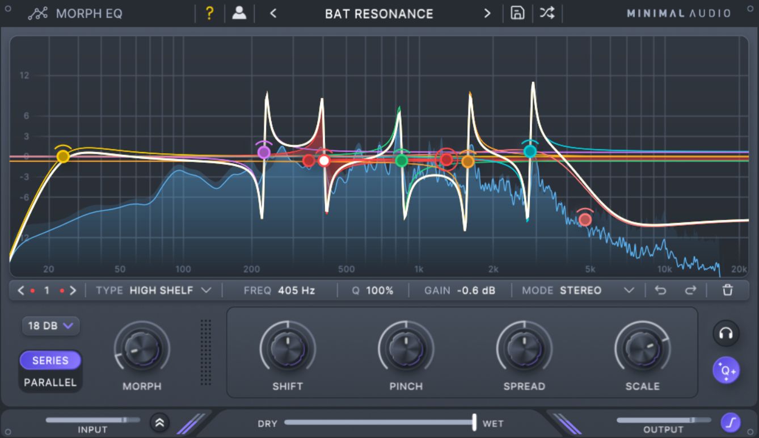Click the Minimal Audio logo
This screenshot has width=759, height=438.
[x=678, y=14]
